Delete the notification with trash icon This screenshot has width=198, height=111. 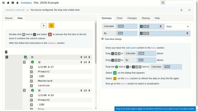181,10
